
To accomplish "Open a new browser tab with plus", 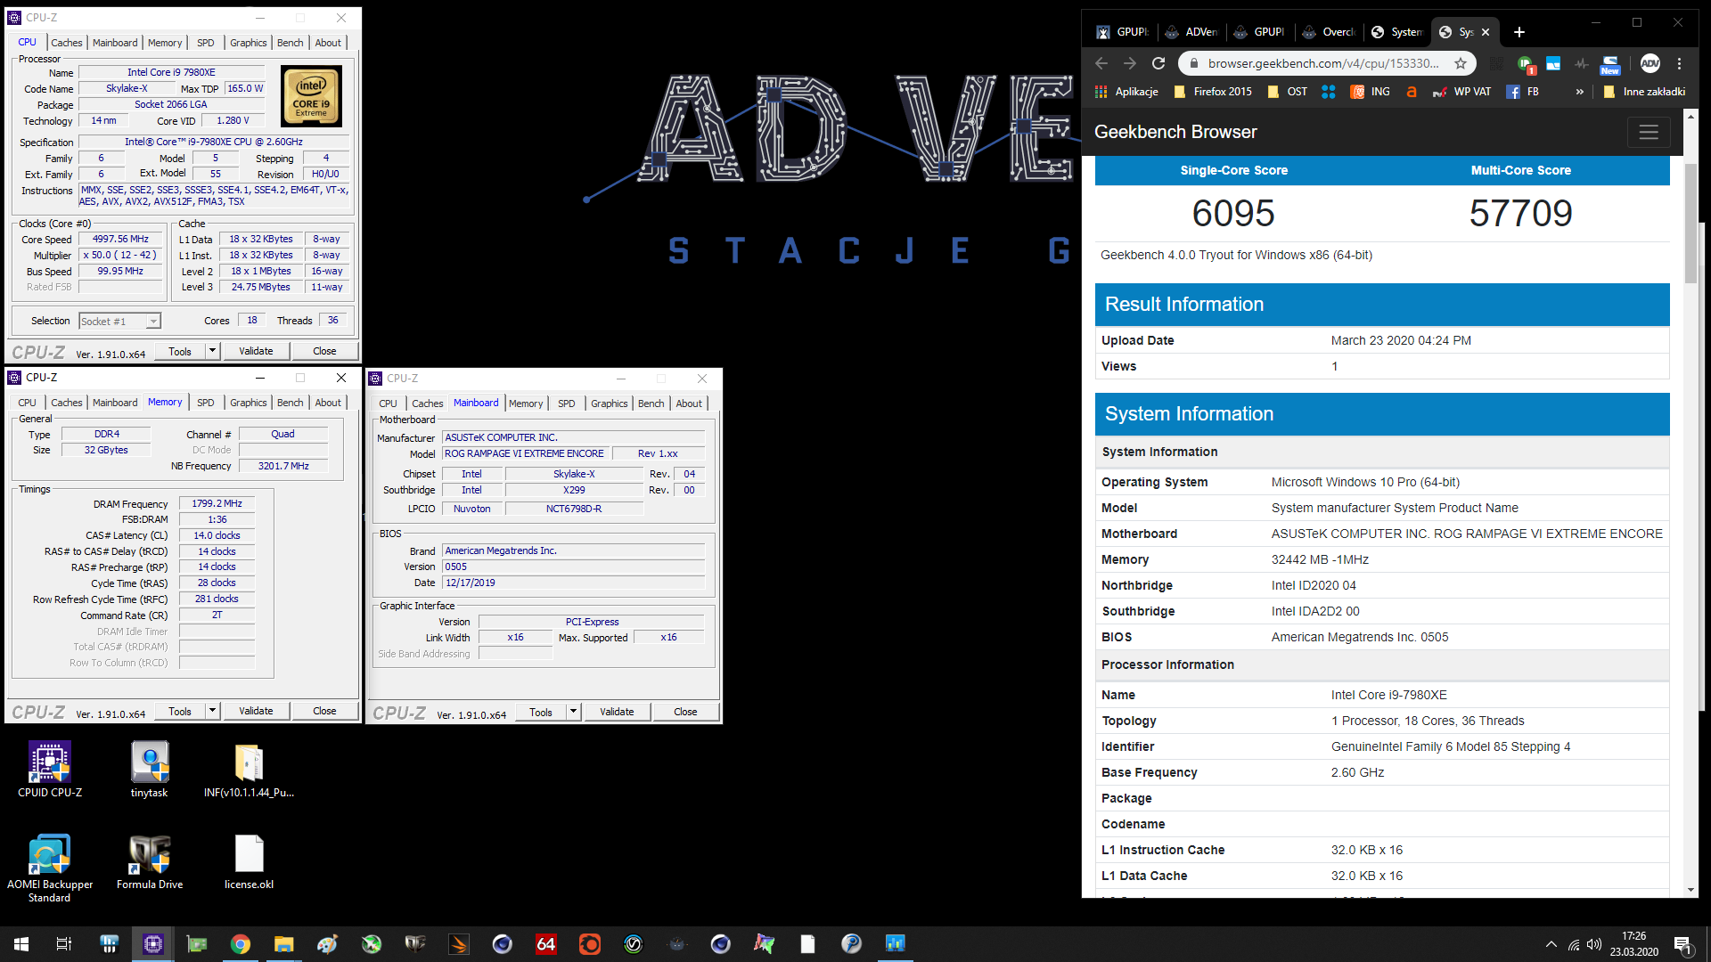I will 1519,32.
